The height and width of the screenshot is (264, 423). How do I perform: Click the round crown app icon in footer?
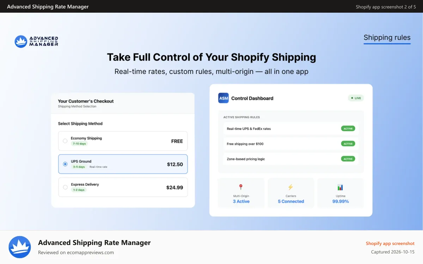[20, 247]
